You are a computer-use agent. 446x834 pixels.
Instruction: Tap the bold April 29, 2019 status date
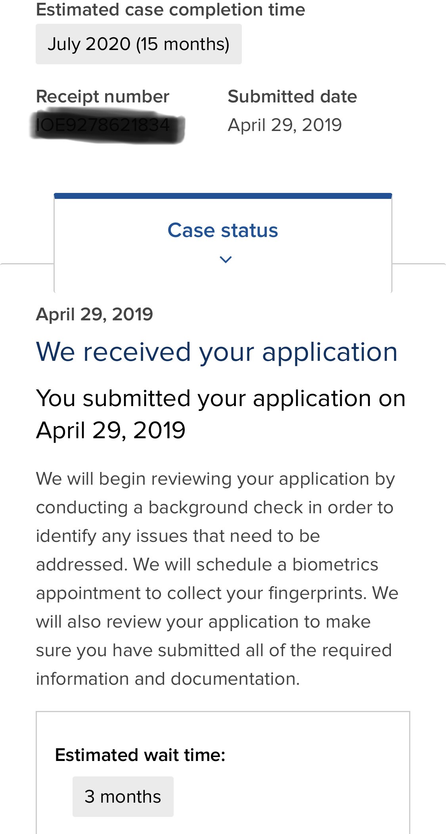pos(94,314)
